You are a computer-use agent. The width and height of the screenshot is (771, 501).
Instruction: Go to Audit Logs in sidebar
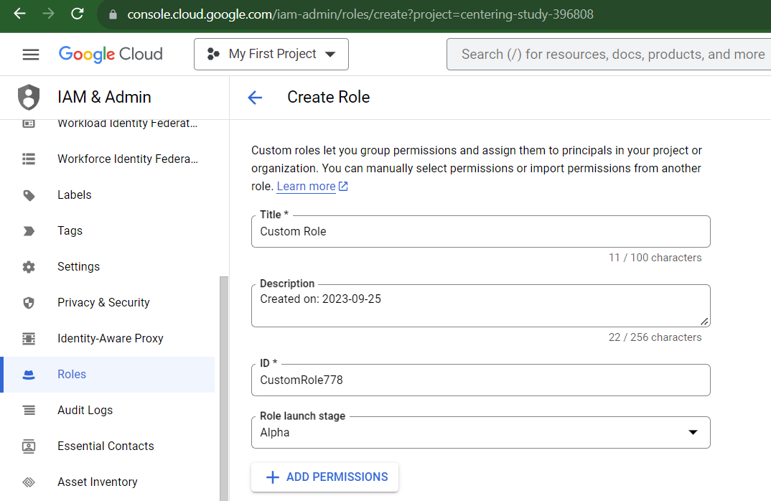tap(85, 411)
